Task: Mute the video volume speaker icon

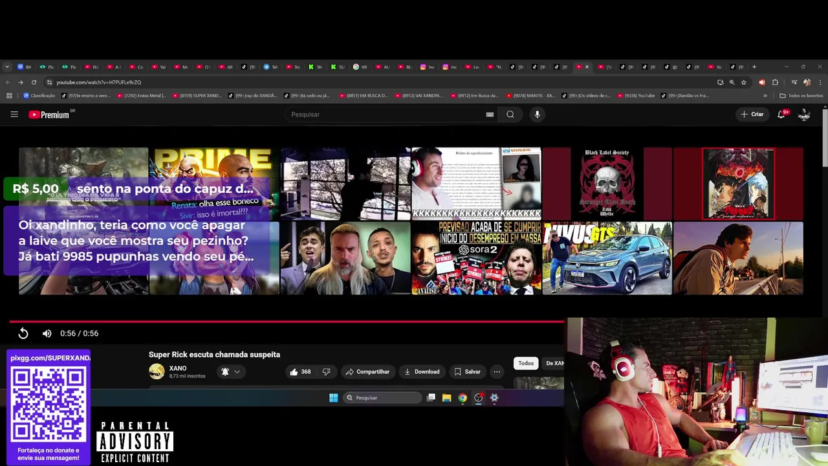Action: (47, 333)
